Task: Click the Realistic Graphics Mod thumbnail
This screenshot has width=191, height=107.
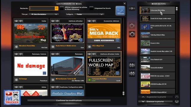Action: tap(67, 93)
